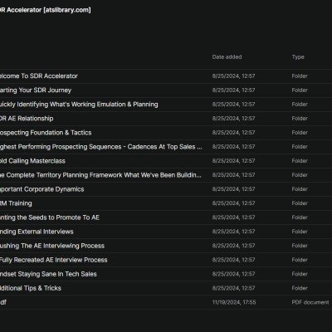Open 'The Complete Territory Planning Framework' folder
The image size is (332, 332).
click(x=166, y=175)
